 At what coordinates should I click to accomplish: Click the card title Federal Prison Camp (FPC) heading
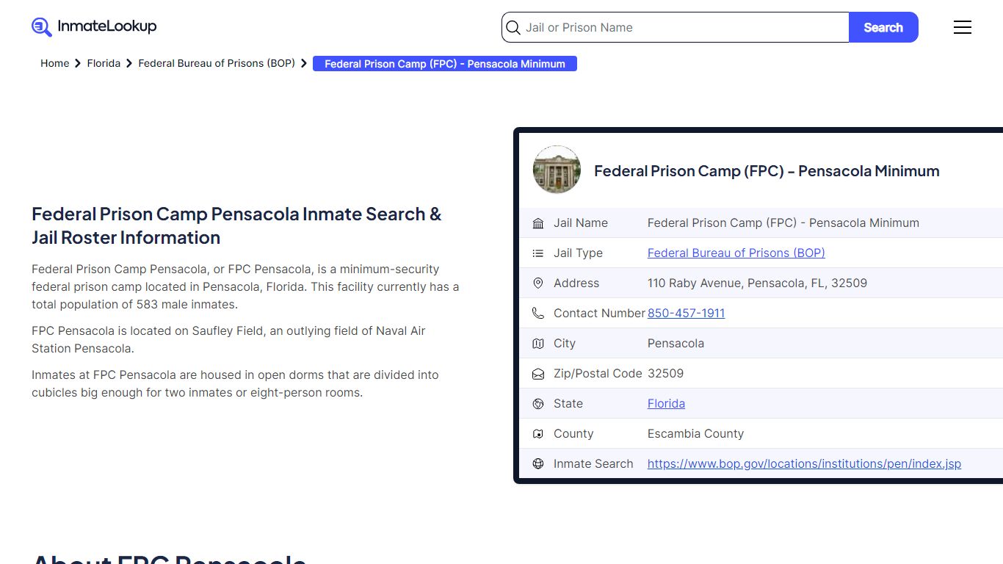click(x=767, y=171)
